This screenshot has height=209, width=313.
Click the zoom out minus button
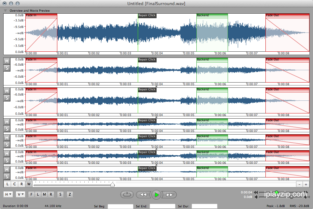[x=299, y=185]
